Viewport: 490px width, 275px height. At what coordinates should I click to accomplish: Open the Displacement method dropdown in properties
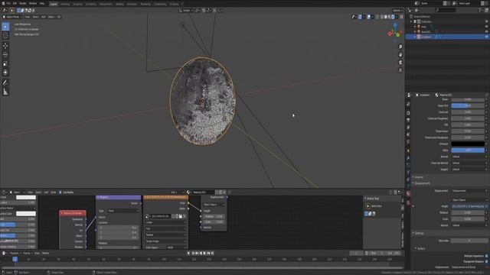469,191
